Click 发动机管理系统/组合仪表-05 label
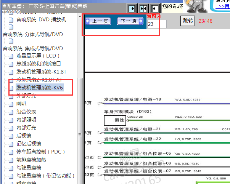 pos(137,154)
